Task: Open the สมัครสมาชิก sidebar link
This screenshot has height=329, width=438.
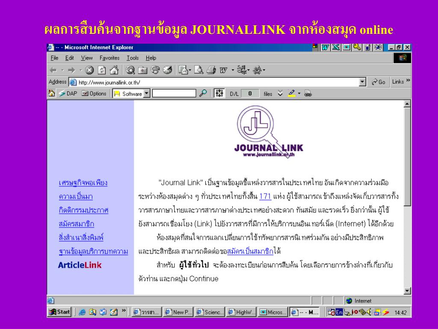Action: point(76,224)
